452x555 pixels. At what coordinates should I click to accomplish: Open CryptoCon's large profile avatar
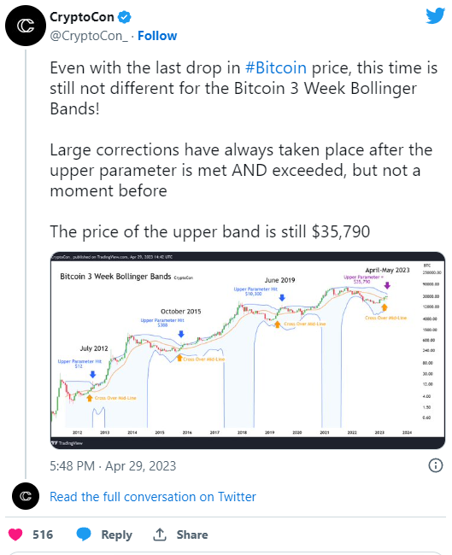(x=26, y=26)
